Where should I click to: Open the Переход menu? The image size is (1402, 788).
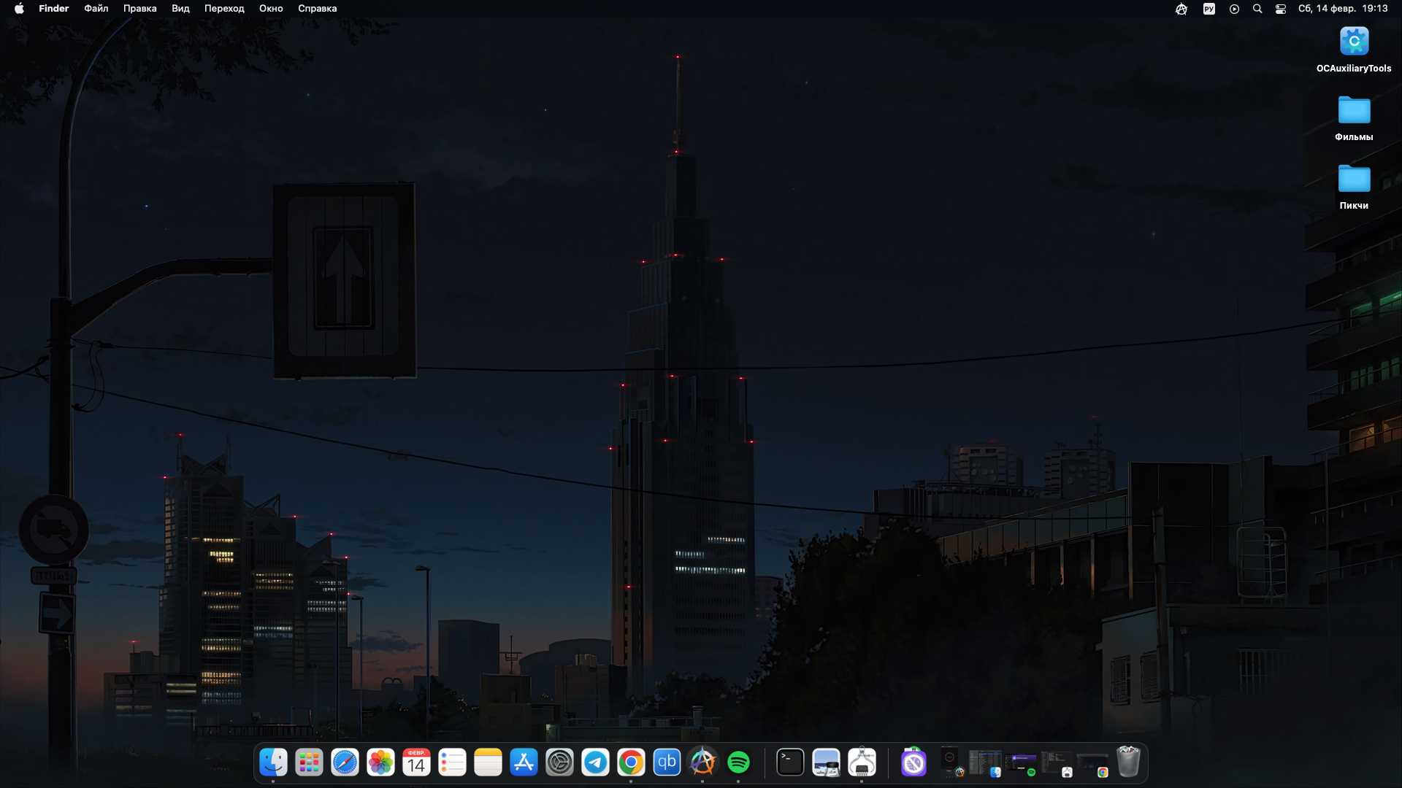click(x=223, y=9)
